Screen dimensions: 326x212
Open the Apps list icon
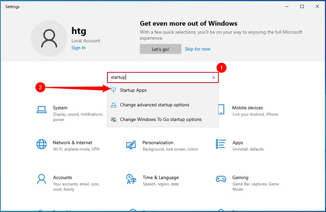click(221, 144)
